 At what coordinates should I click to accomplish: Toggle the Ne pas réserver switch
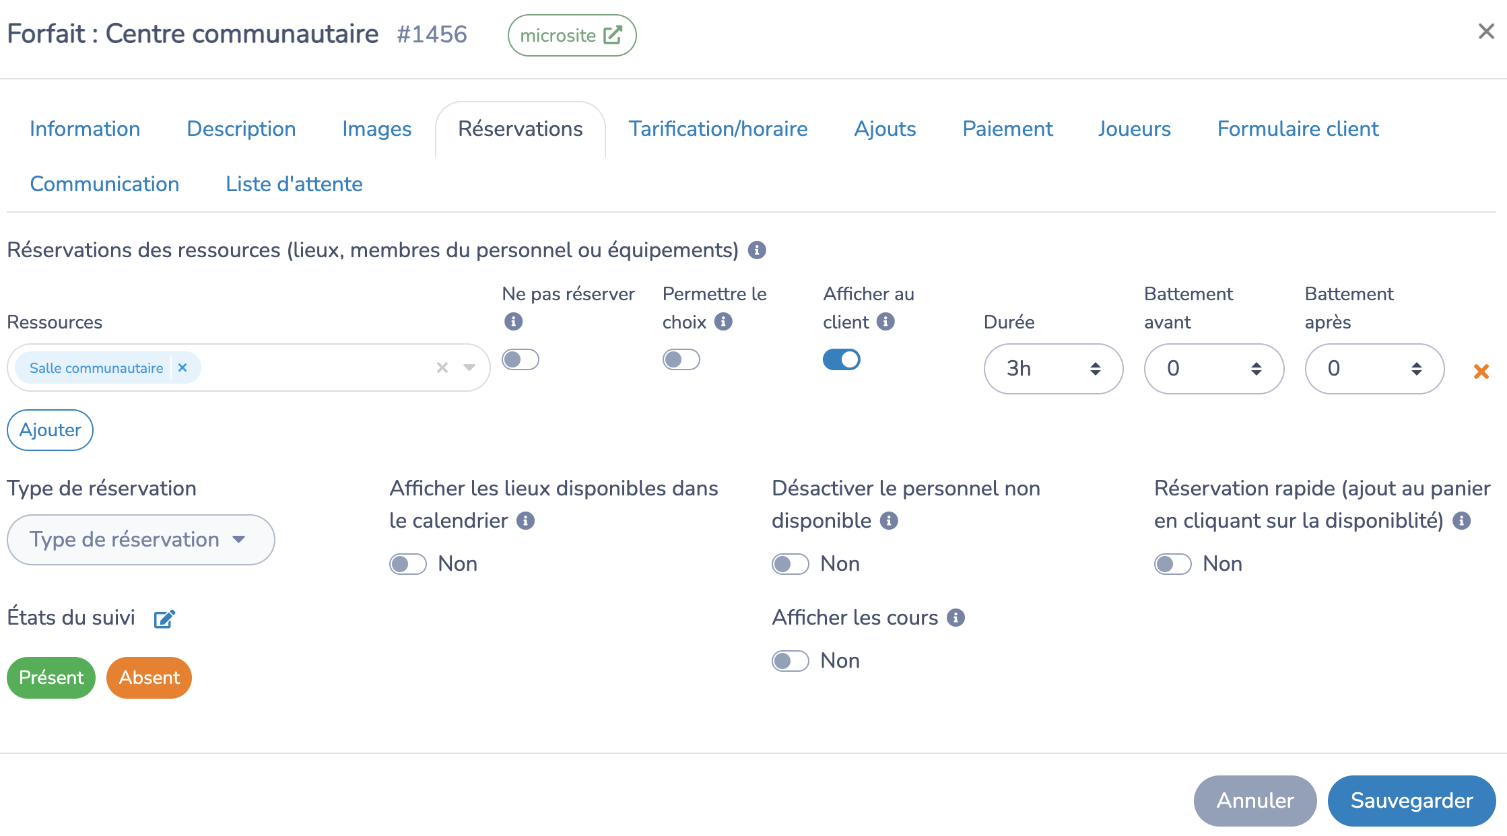[521, 359]
